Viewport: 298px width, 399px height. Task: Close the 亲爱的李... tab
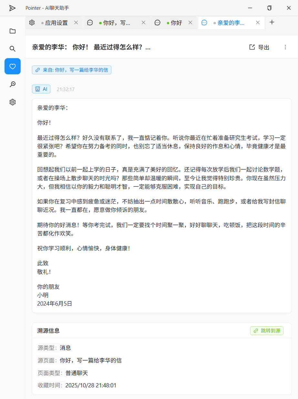pos(258,23)
